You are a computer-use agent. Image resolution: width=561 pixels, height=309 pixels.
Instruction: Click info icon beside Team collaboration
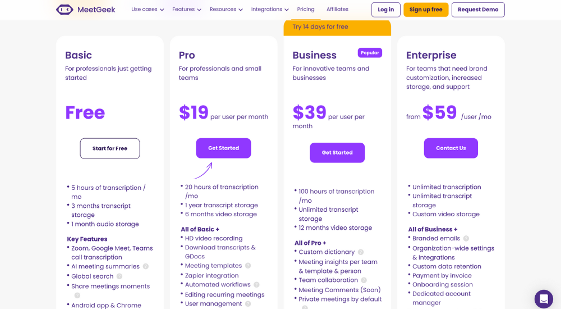364,280
